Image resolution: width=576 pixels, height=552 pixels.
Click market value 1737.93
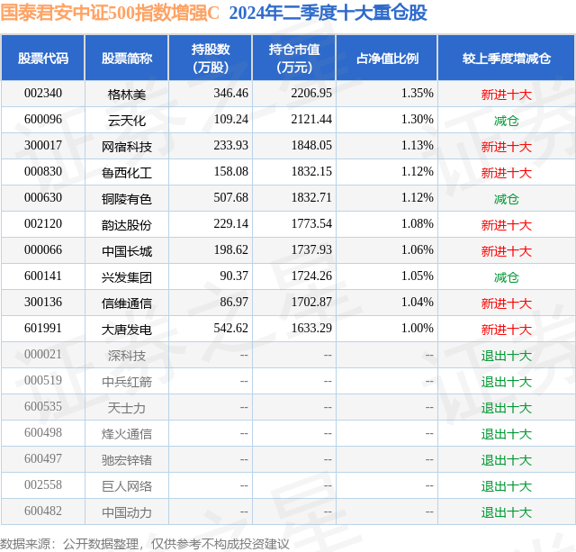click(311, 250)
